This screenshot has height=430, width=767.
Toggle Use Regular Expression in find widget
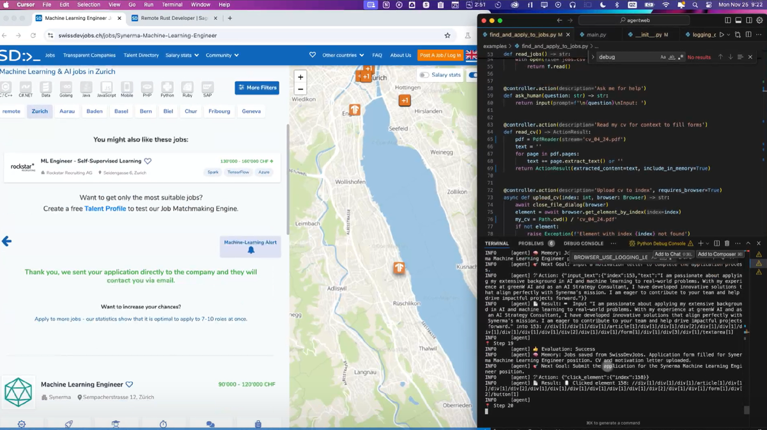[681, 57]
